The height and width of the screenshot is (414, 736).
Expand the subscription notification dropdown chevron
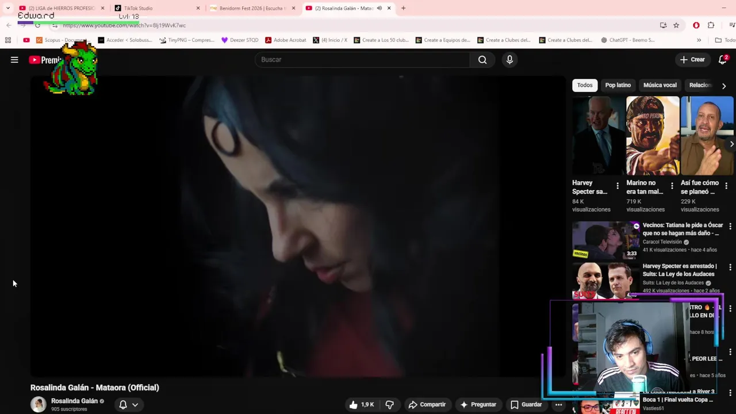(x=135, y=405)
